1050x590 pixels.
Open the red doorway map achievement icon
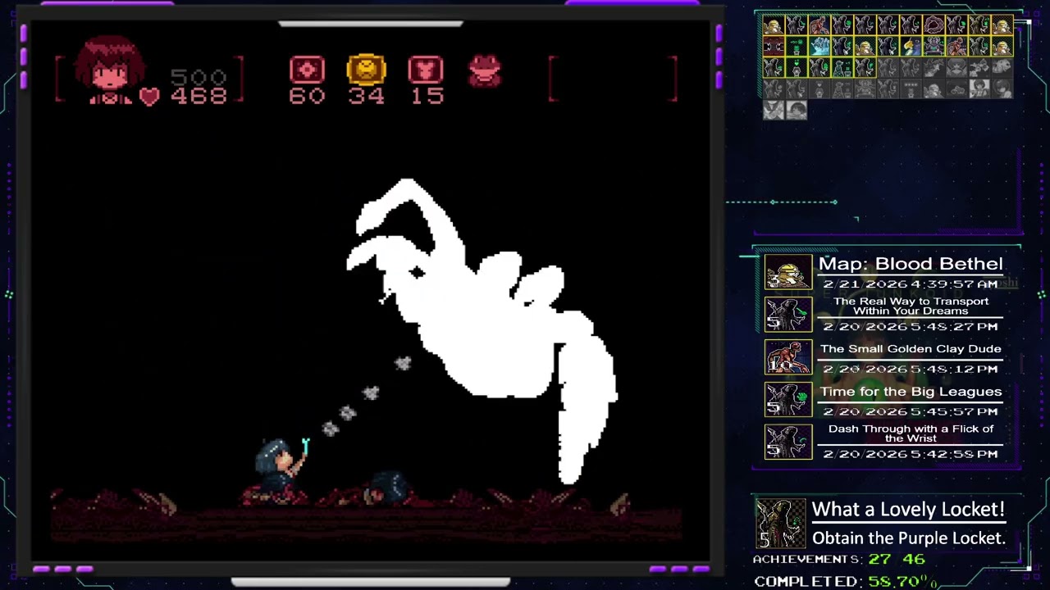774,46
